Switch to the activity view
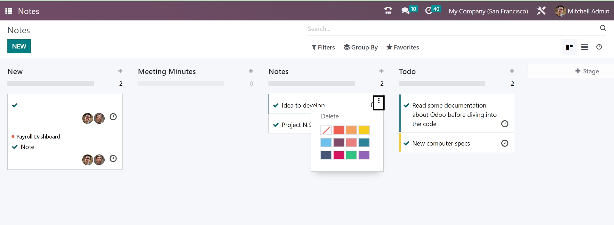This screenshot has width=614, height=225. click(x=599, y=47)
